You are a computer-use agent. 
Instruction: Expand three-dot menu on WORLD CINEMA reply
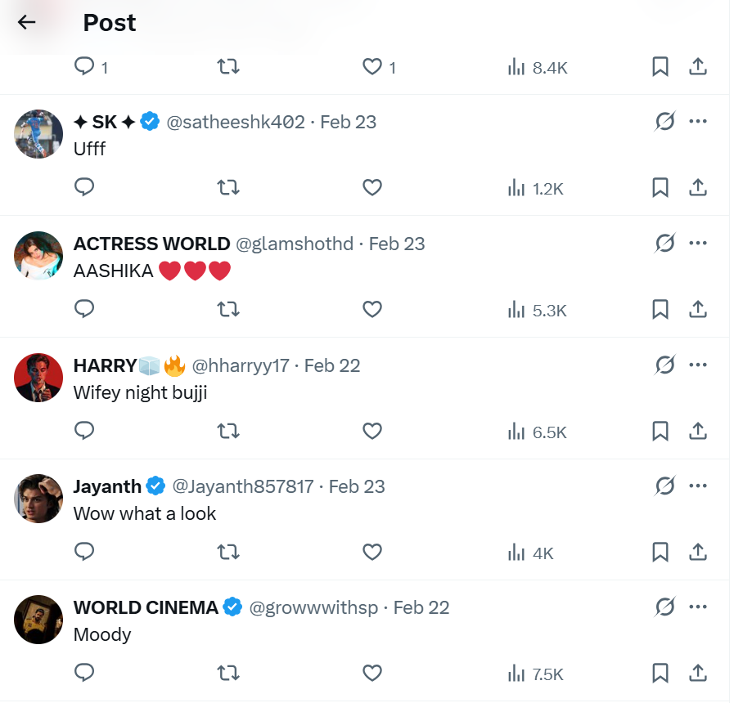pos(698,607)
